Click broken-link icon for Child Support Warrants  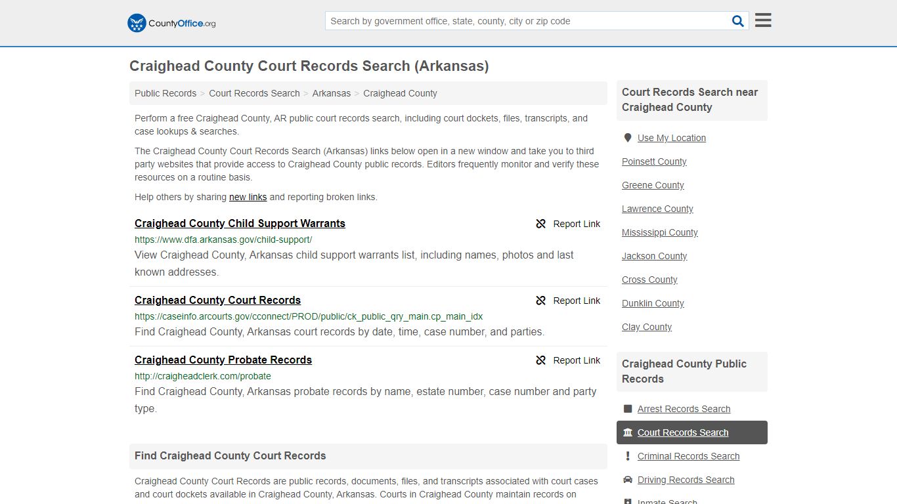pyautogui.click(x=540, y=224)
